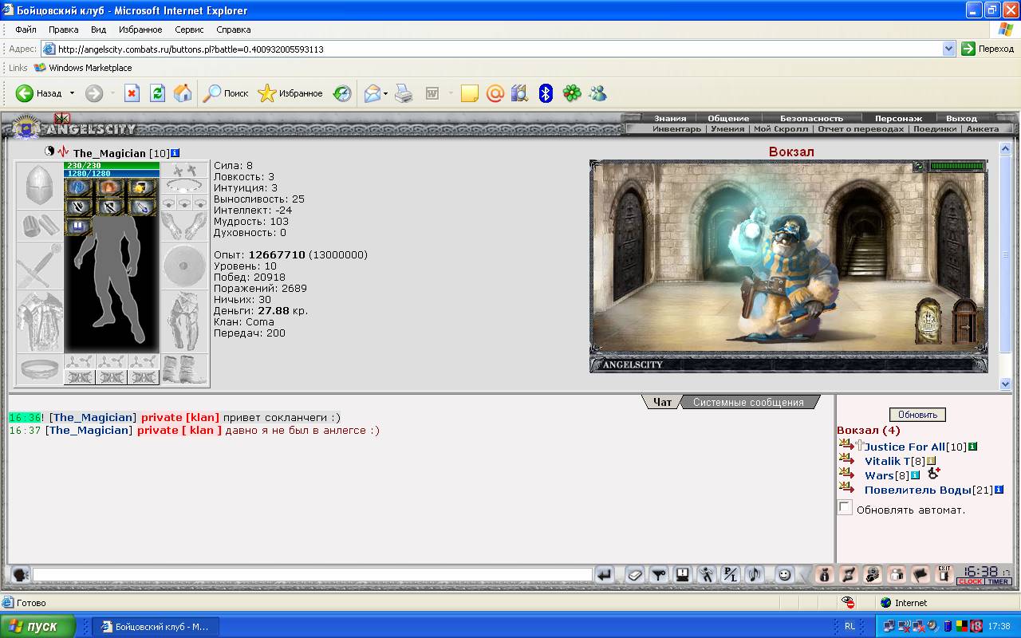Click into the chat message input field
The width and height of the screenshot is (1021, 638).
[312, 574]
